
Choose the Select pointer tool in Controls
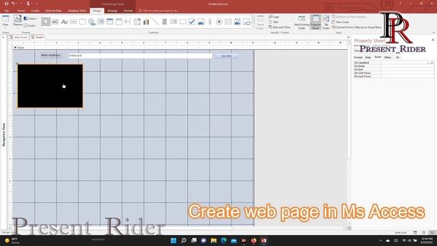[46, 22]
